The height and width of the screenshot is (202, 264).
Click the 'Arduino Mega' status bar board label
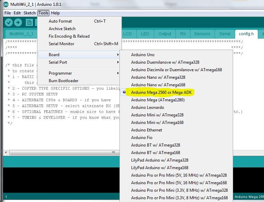249,197
